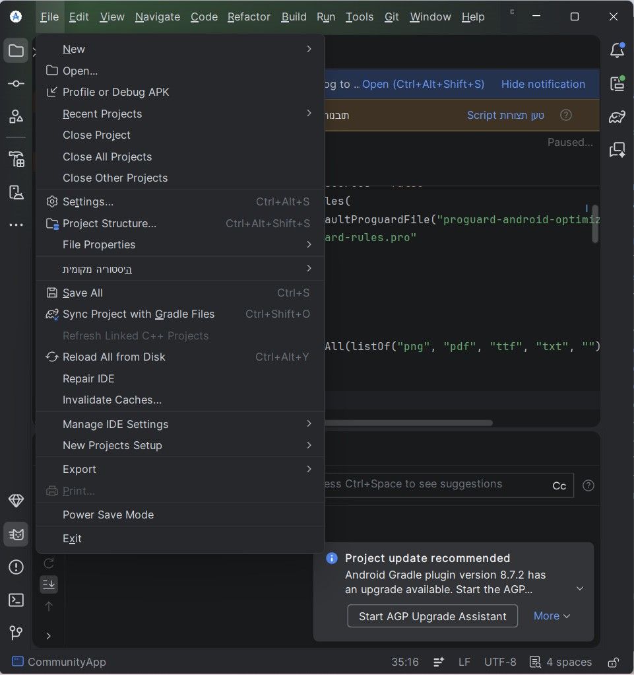Image resolution: width=634 pixels, height=675 pixels.
Task: Open Device Manager icon on right sidebar
Action: (x=618, y=83)
